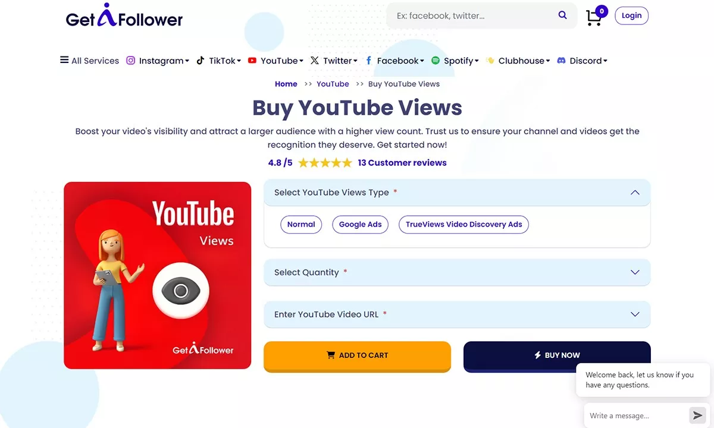714x428 pixels.
Task: Collapse the Select YouTube Views Type section
Action: (x=635, y=193)
